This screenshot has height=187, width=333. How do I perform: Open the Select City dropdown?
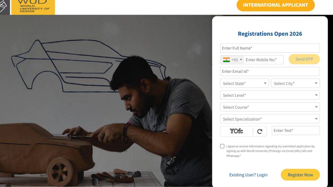click(295, 83)
